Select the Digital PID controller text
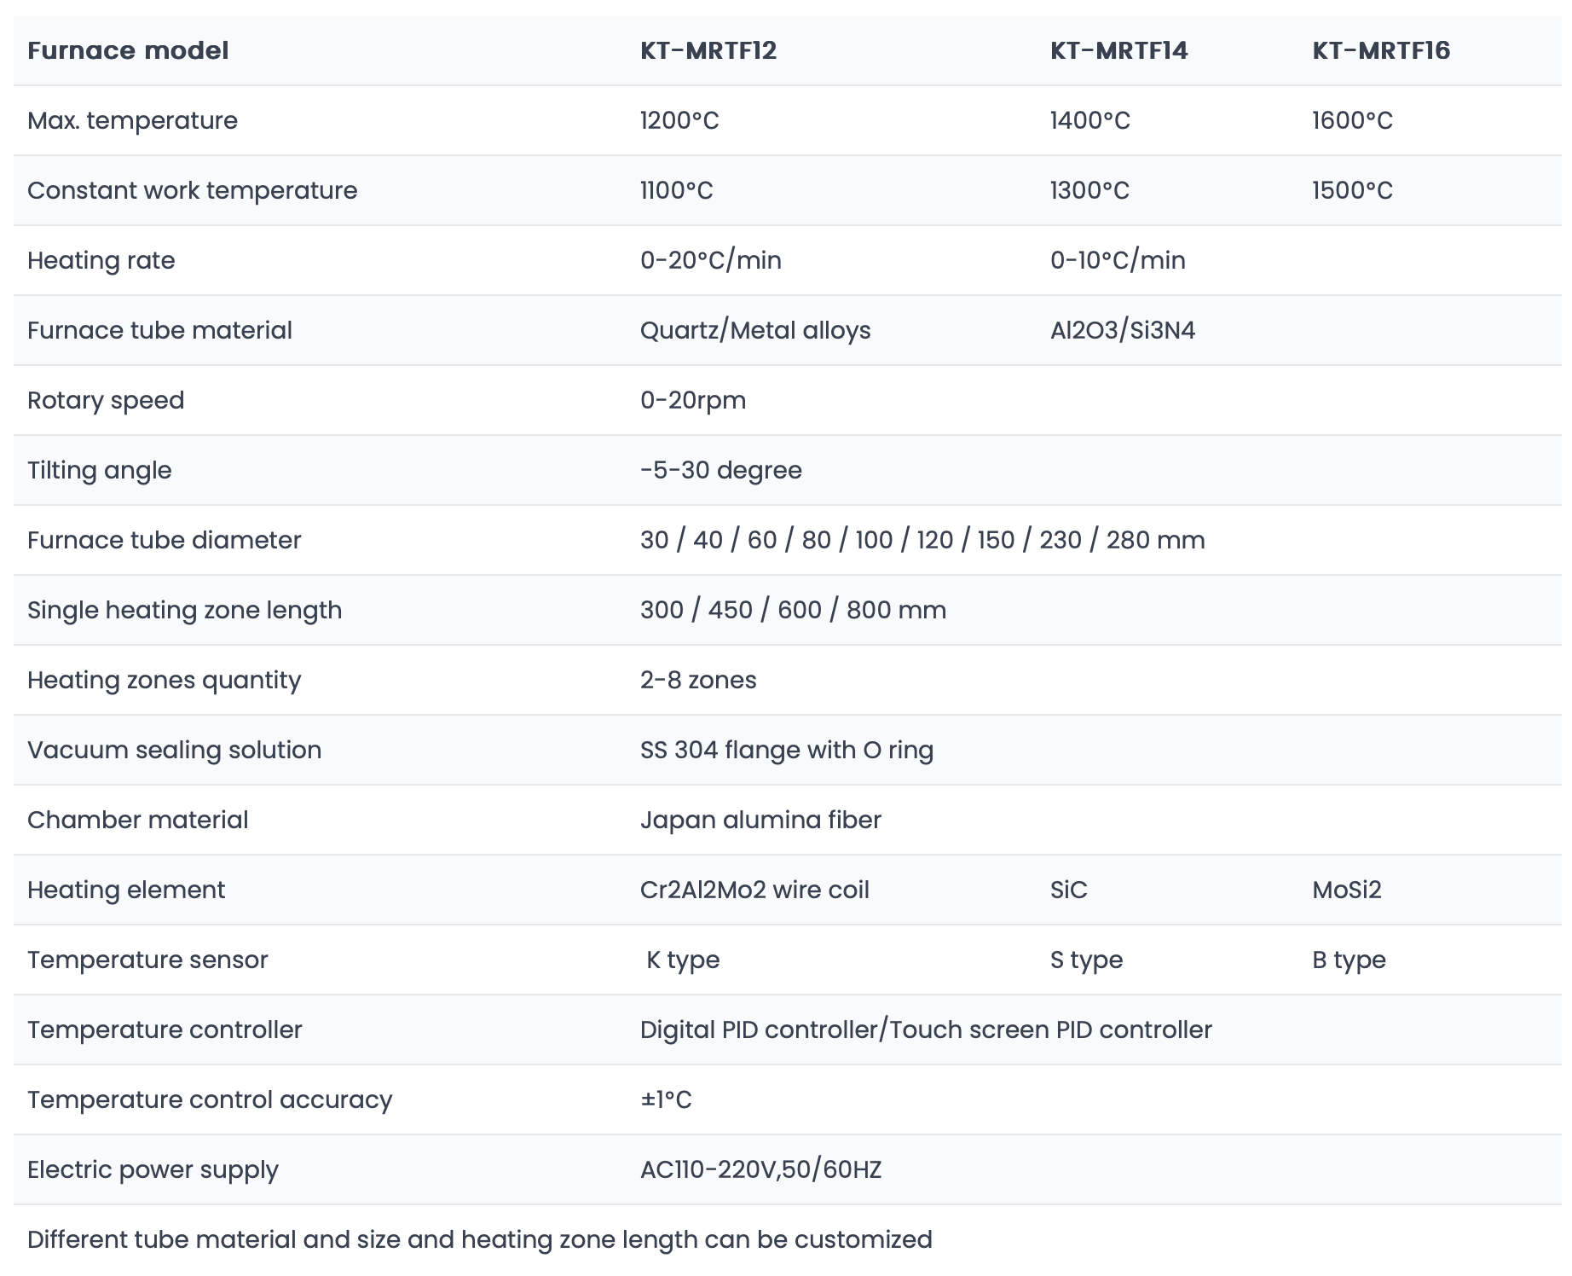 763,1029
